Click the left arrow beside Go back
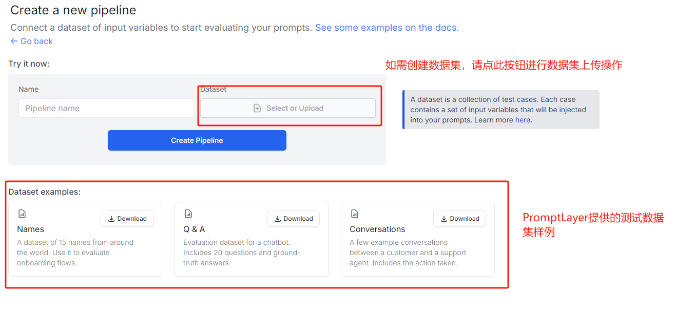The image size is (675, 314). point(14,41)
